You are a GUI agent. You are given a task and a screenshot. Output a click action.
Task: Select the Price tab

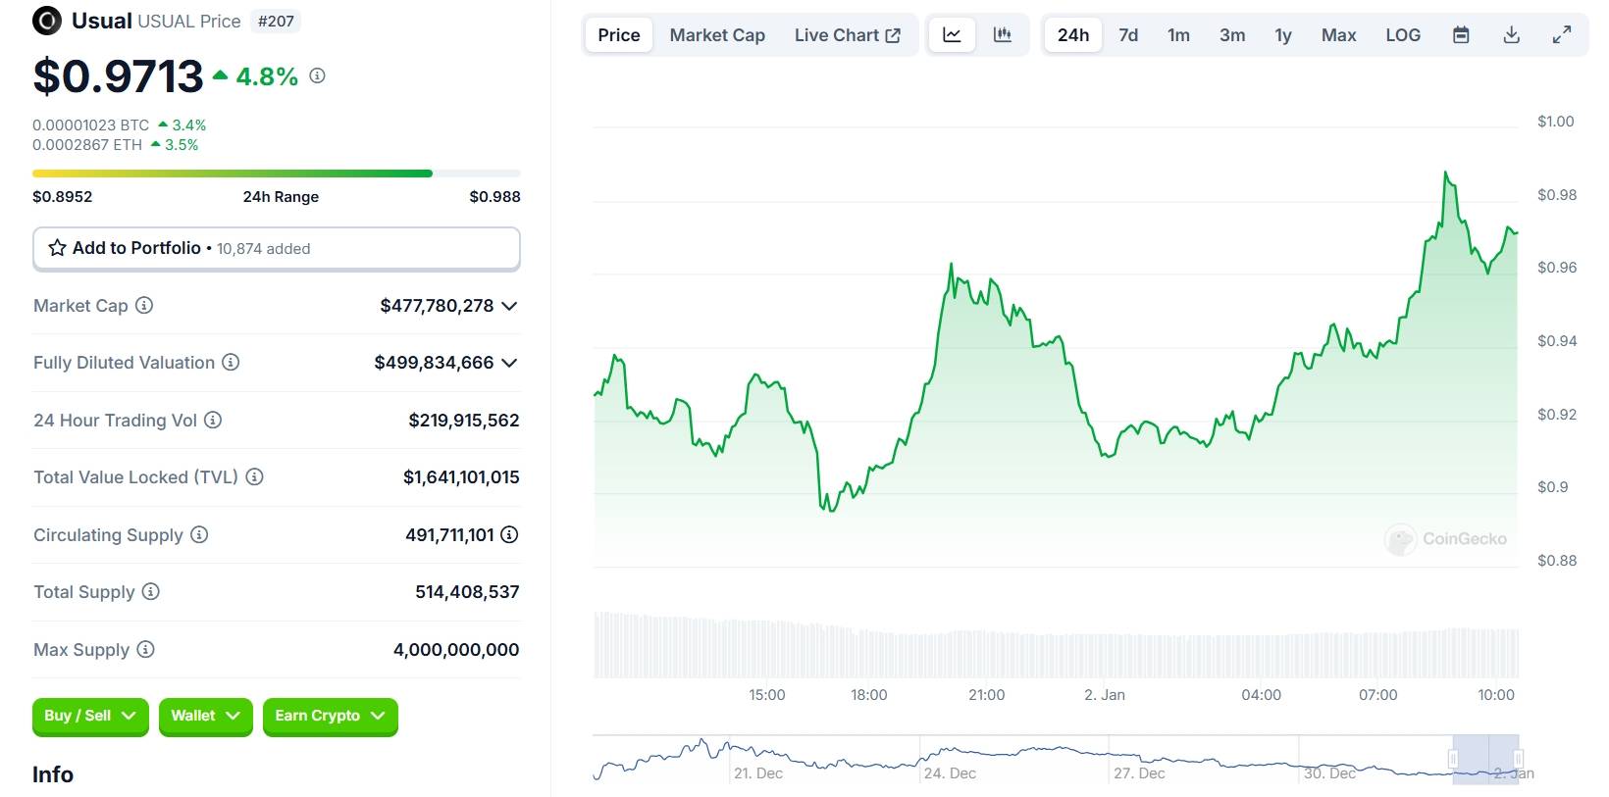coord(619,35)
